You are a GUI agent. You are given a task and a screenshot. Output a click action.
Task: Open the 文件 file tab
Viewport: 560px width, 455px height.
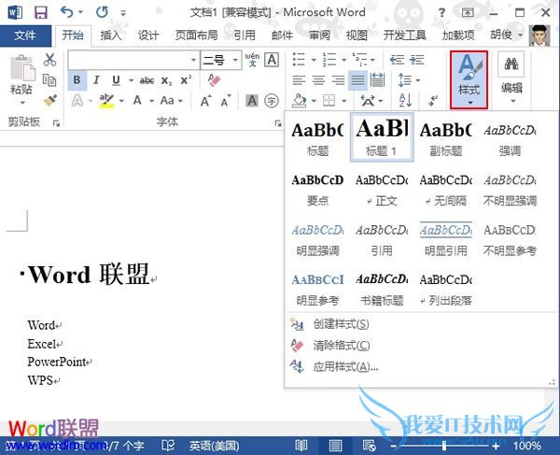[x=25, y=36]
